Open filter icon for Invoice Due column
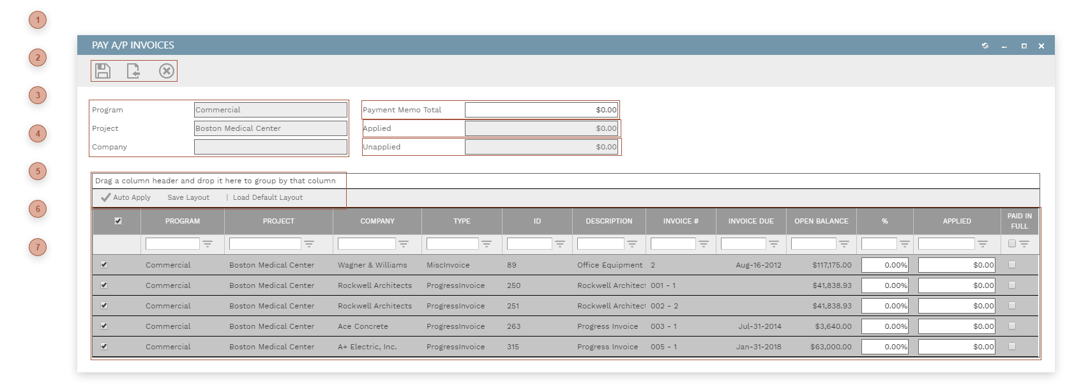 coord(774,244)
